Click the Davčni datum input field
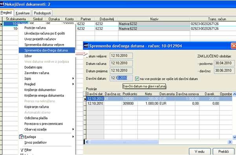 click(x=121, y=78)
